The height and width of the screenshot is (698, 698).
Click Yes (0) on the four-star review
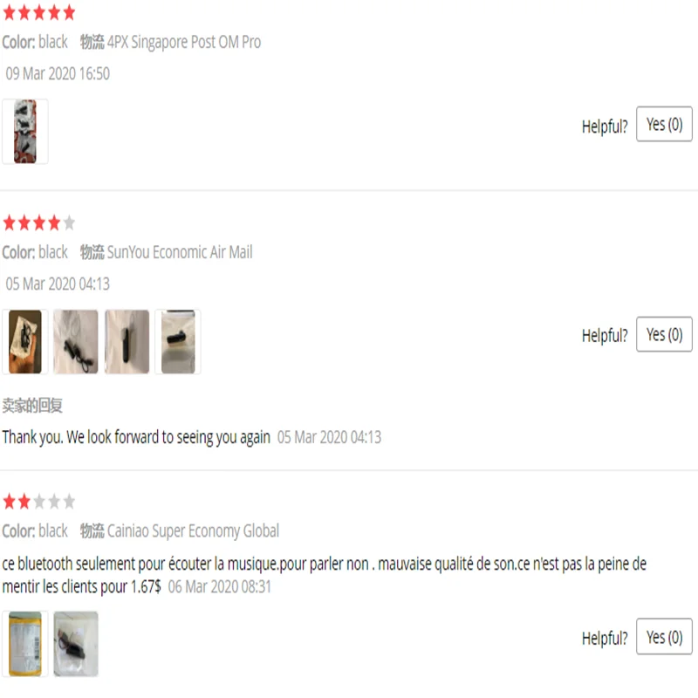(x=664, y=334)
